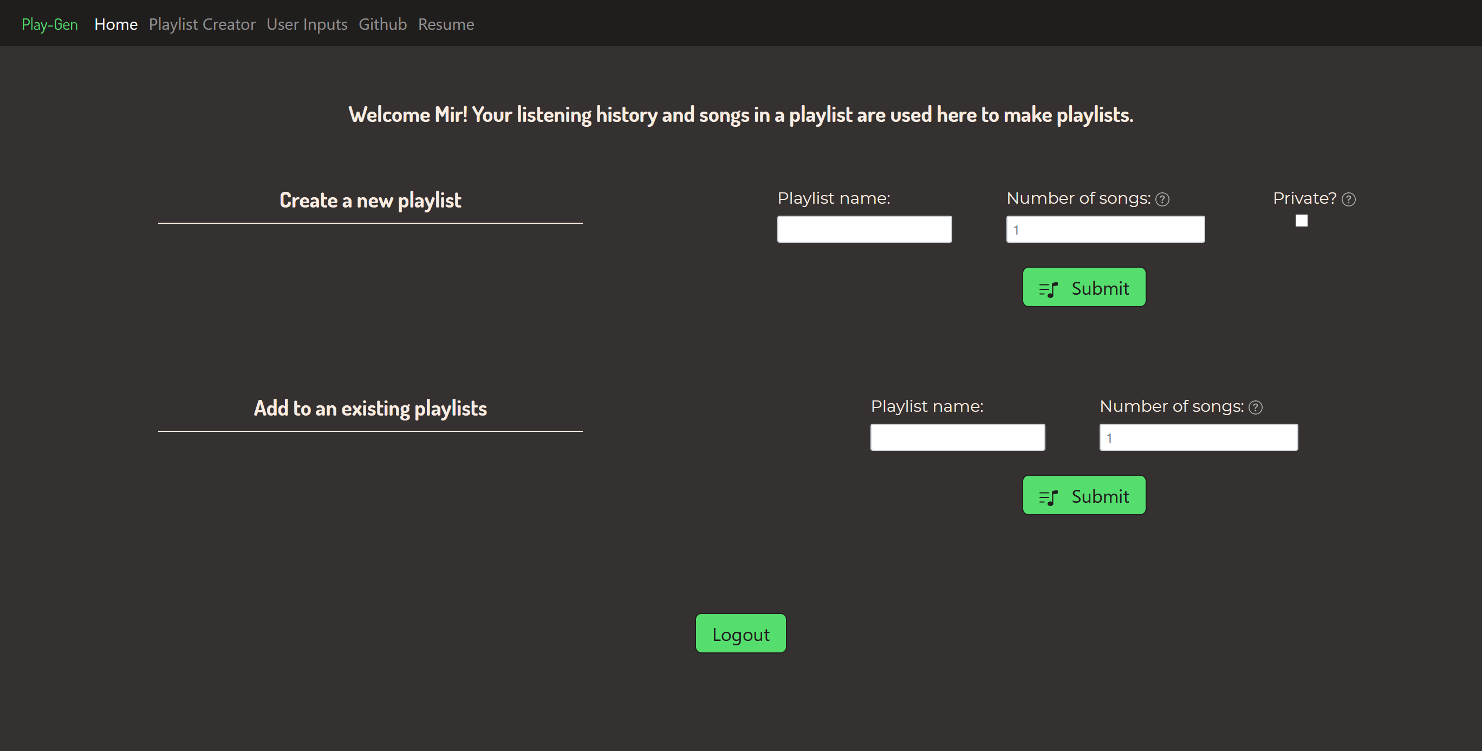Screen dimensions: 1482x751
Task: Select the Play-Gen logo in the navbar
Action: click(x=49, y=24)
